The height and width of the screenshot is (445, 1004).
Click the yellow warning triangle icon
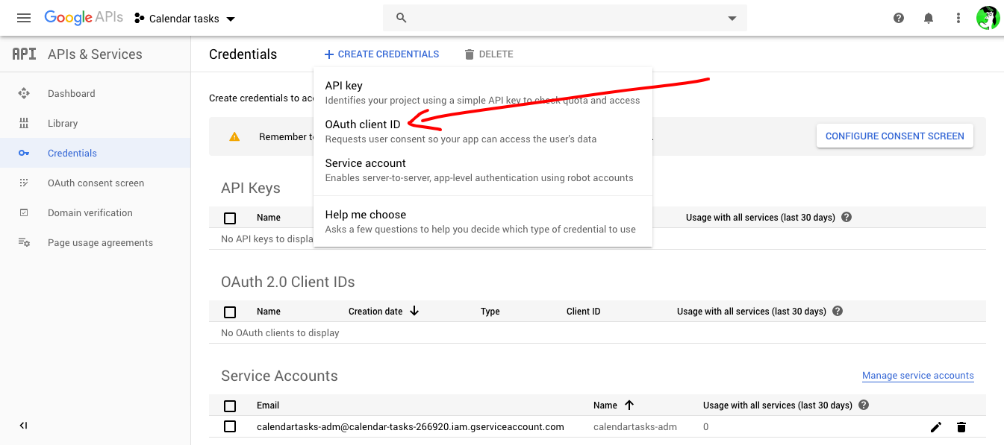click(x=234, y=136)
